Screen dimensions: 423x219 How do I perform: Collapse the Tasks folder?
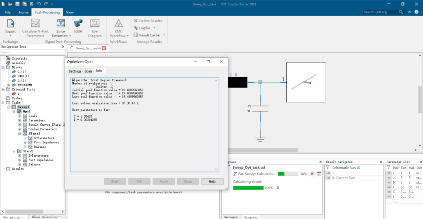pos(3,103)
